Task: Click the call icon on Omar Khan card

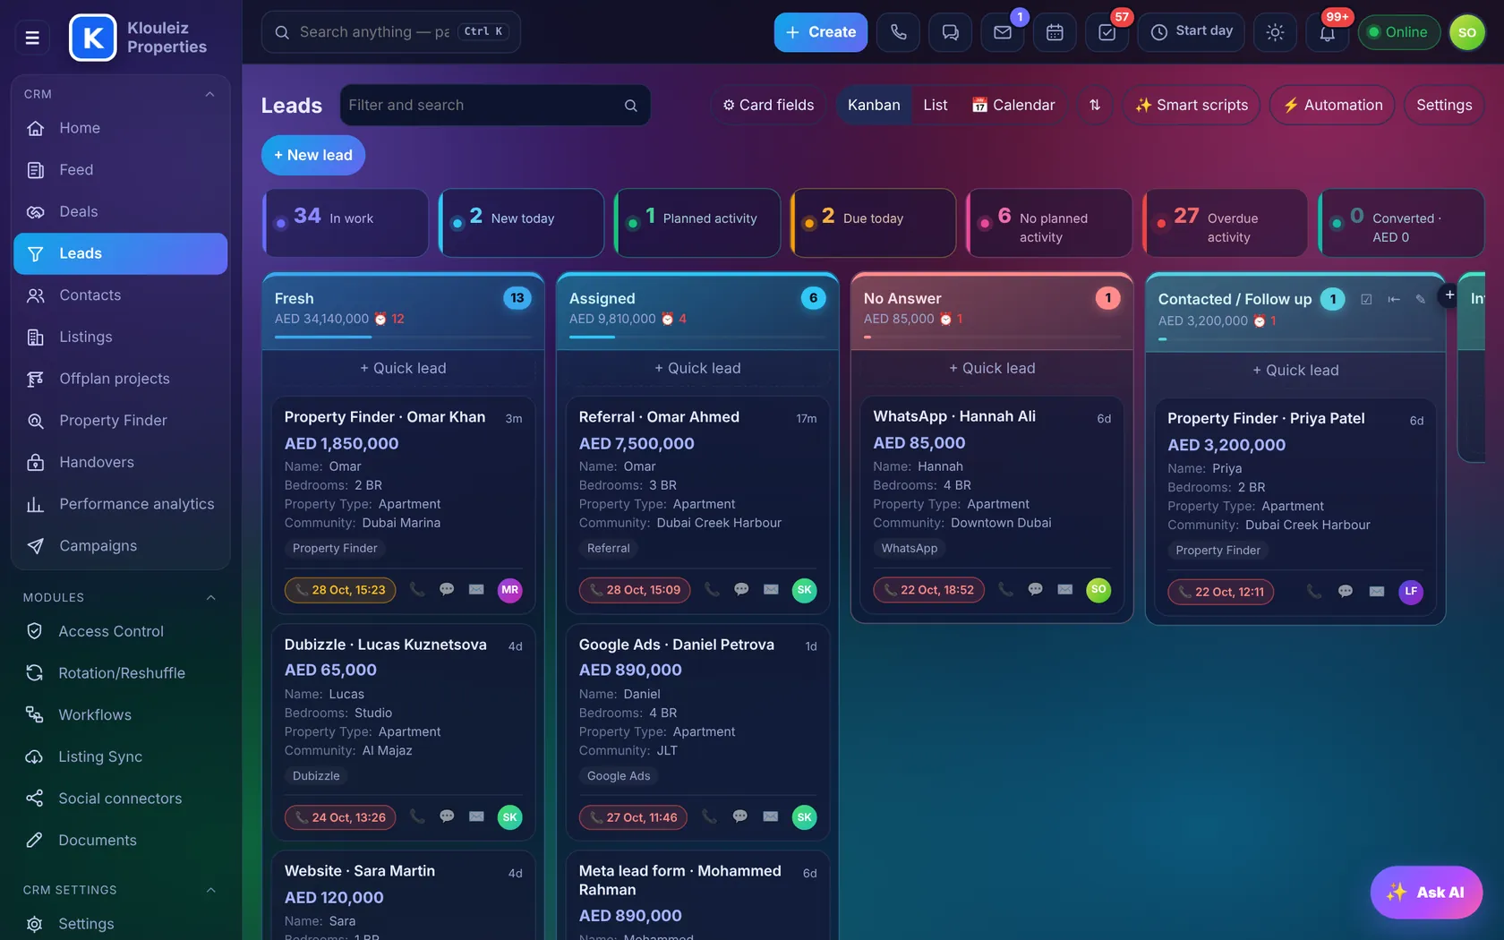Action: [416, 589]
